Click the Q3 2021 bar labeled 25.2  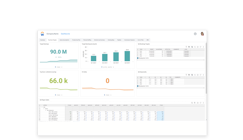pyautogui.click(x=116, y=57)
